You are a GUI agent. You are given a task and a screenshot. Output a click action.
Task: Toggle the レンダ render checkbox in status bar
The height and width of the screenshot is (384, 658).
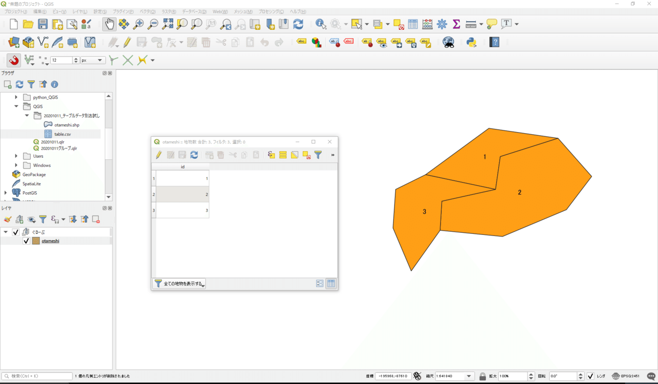591,376
